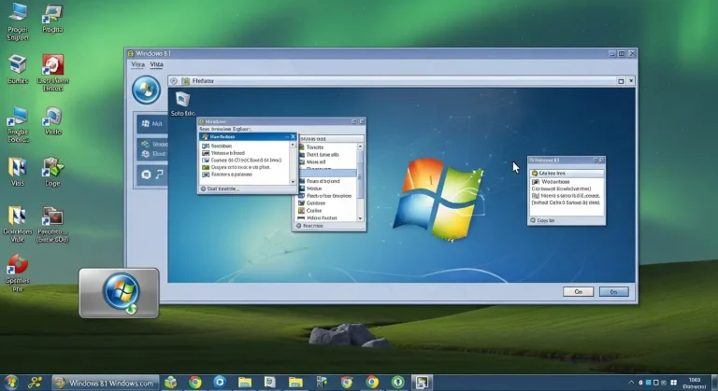Open the 'Vhdo' desktop shortcut
Viewport: 718px width, 391px height.
point(52,120)
